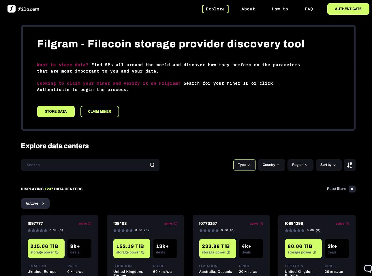Open miner f0694396 card title
This screenshot has width=372, height=276.
click(x=294, y=223)
